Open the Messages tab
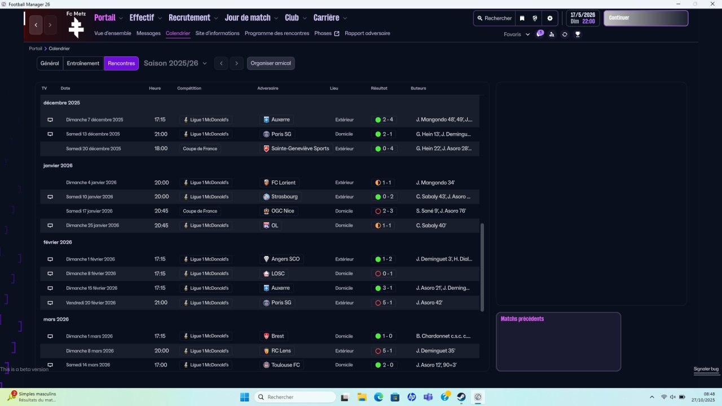This screenshot has width=722, height=406. (x=148, y=33)
